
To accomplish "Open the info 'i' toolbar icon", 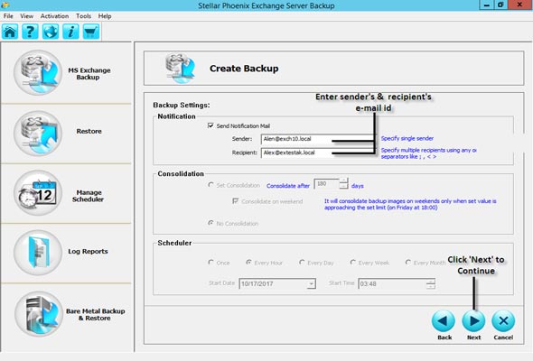I will click(70, 32).
